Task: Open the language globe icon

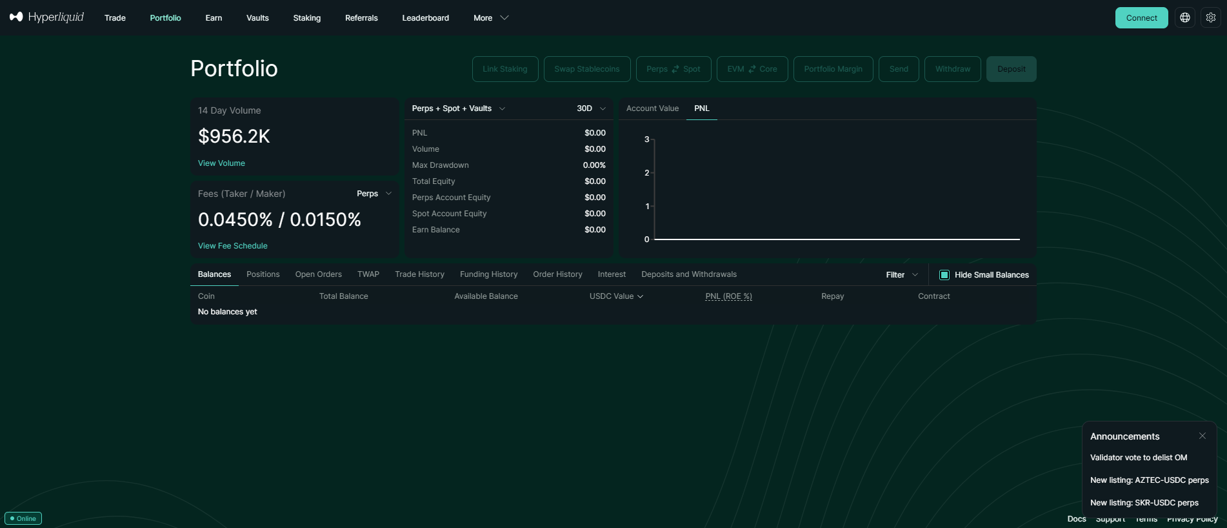Action: click(x=1185, y=17)
